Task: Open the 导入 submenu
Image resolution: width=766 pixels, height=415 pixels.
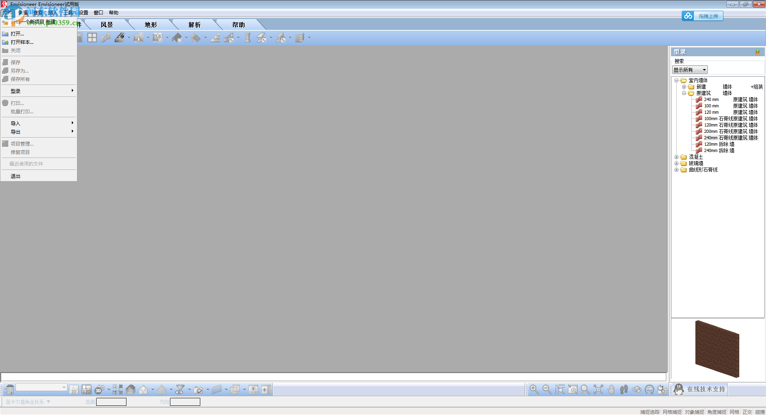Action: tap(39, 123)
